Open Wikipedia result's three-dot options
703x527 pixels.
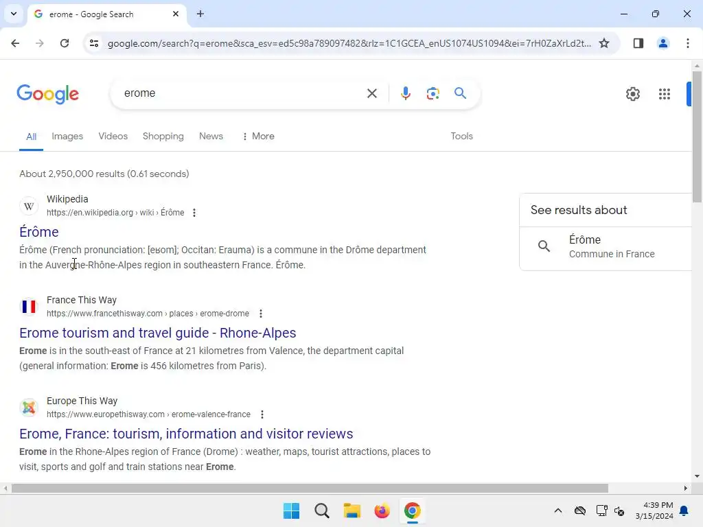(x=194, y=213)
